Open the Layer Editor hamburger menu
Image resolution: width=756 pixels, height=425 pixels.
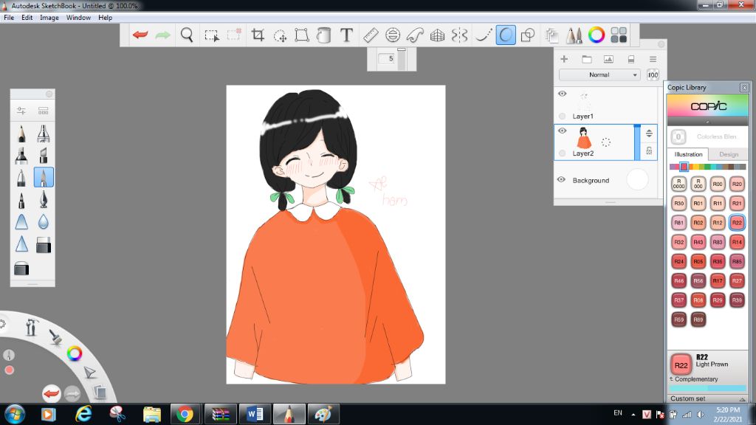click(x=653, y=59)
